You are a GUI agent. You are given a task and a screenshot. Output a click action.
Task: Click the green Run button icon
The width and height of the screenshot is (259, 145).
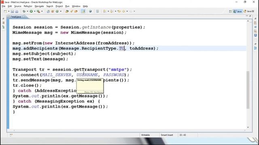[31, 11]
